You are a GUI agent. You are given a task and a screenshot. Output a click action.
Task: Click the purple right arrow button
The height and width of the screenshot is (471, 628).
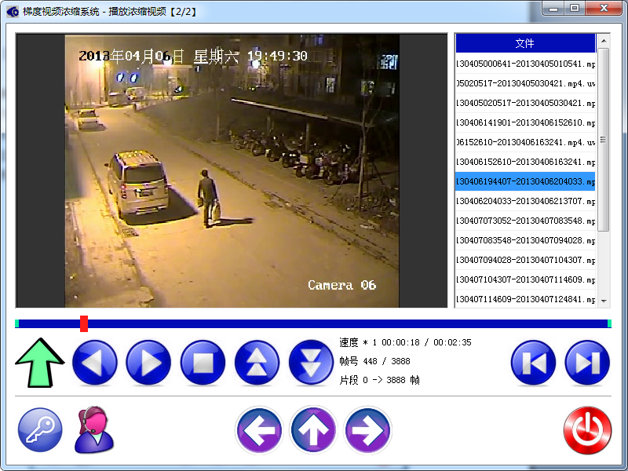click(367, 430)
